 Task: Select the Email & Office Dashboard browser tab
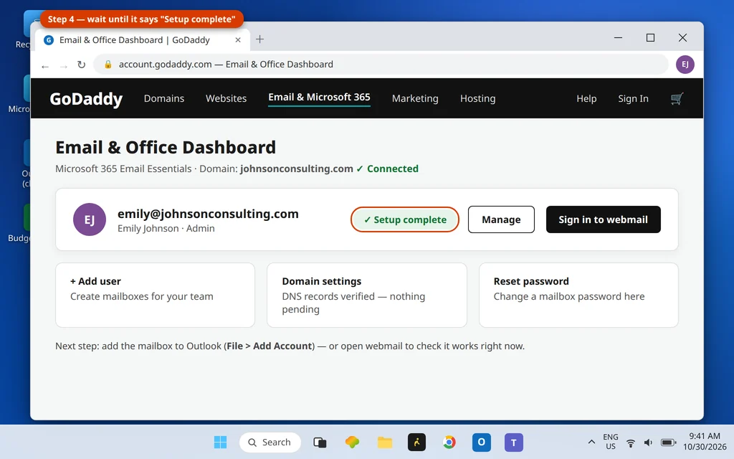(143, 40)
